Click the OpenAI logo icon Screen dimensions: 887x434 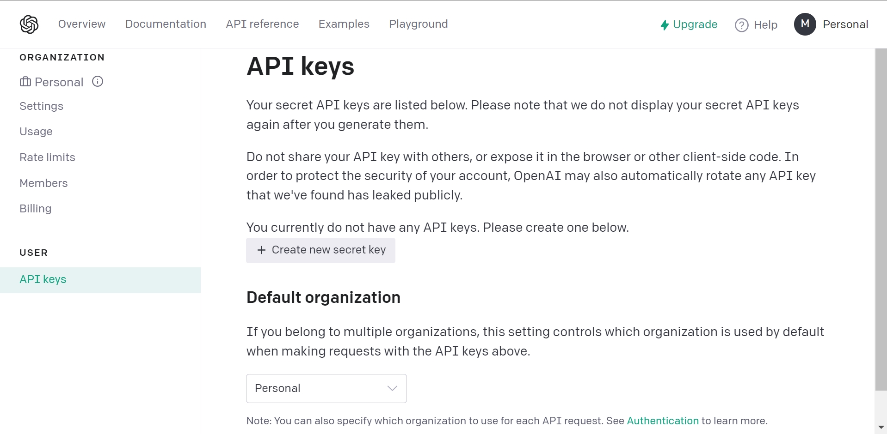29,24
